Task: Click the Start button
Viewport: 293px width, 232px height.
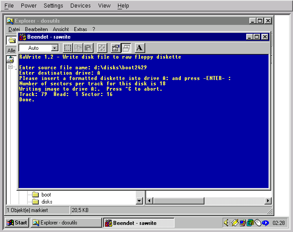Action: pos(17,223)
